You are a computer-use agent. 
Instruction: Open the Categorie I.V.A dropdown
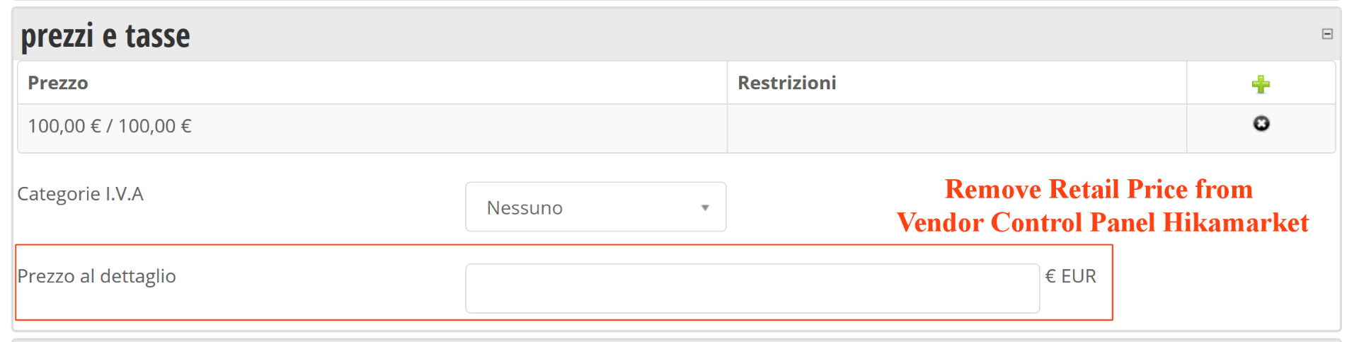point(595,207)
